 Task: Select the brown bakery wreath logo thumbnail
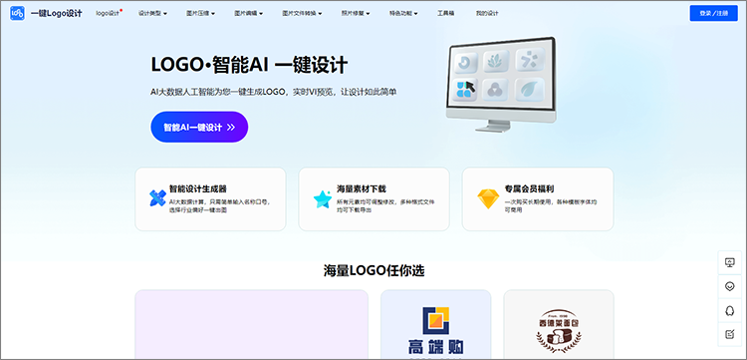559,324
